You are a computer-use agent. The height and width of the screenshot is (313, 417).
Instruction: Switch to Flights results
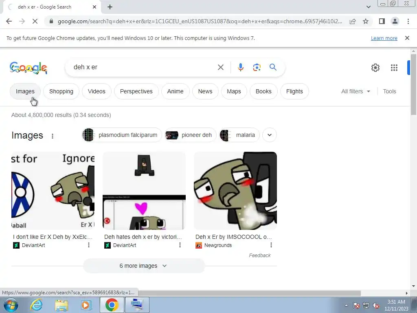[294, 91]
